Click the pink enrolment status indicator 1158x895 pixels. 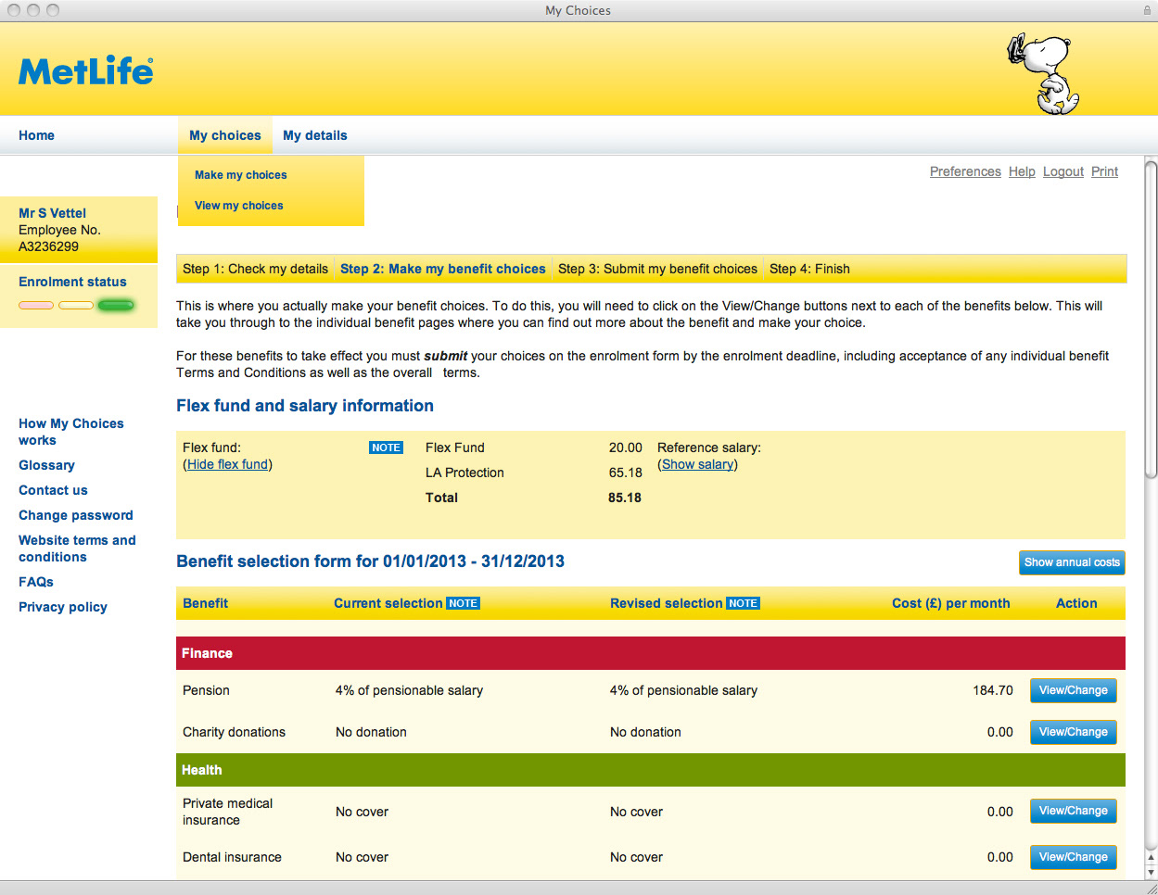pyautogui.click(x=36, y=305)
